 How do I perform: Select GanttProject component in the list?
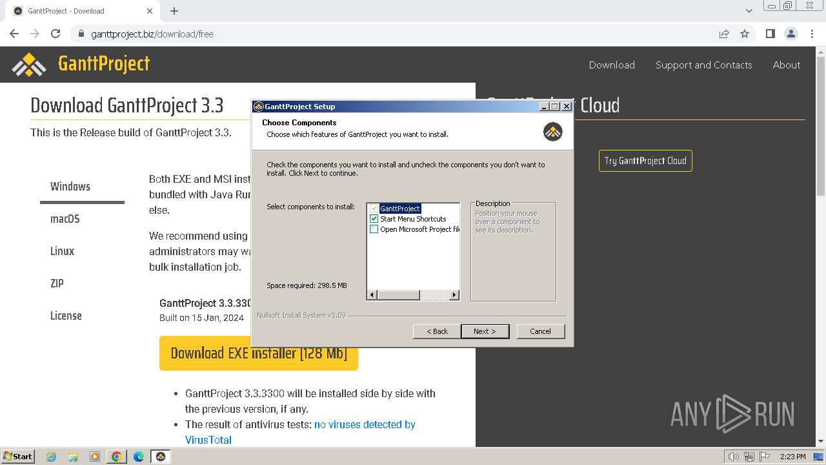coord(400,209)
